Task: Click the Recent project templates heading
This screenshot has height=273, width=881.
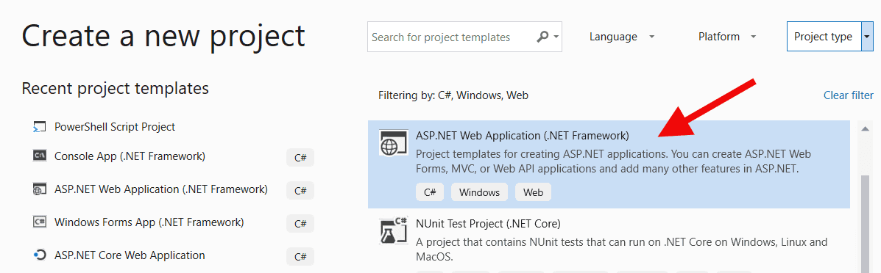Action: click(x=115, y=88)
